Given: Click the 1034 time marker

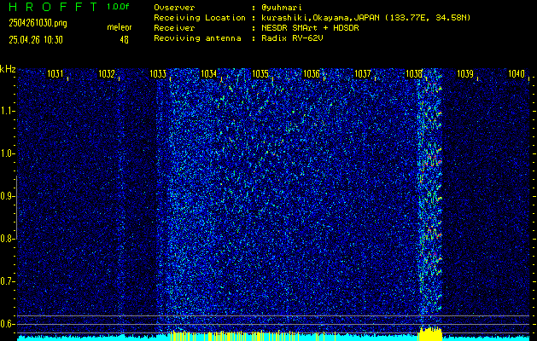Looking at the screenshot, I should (x=208, y=73).
